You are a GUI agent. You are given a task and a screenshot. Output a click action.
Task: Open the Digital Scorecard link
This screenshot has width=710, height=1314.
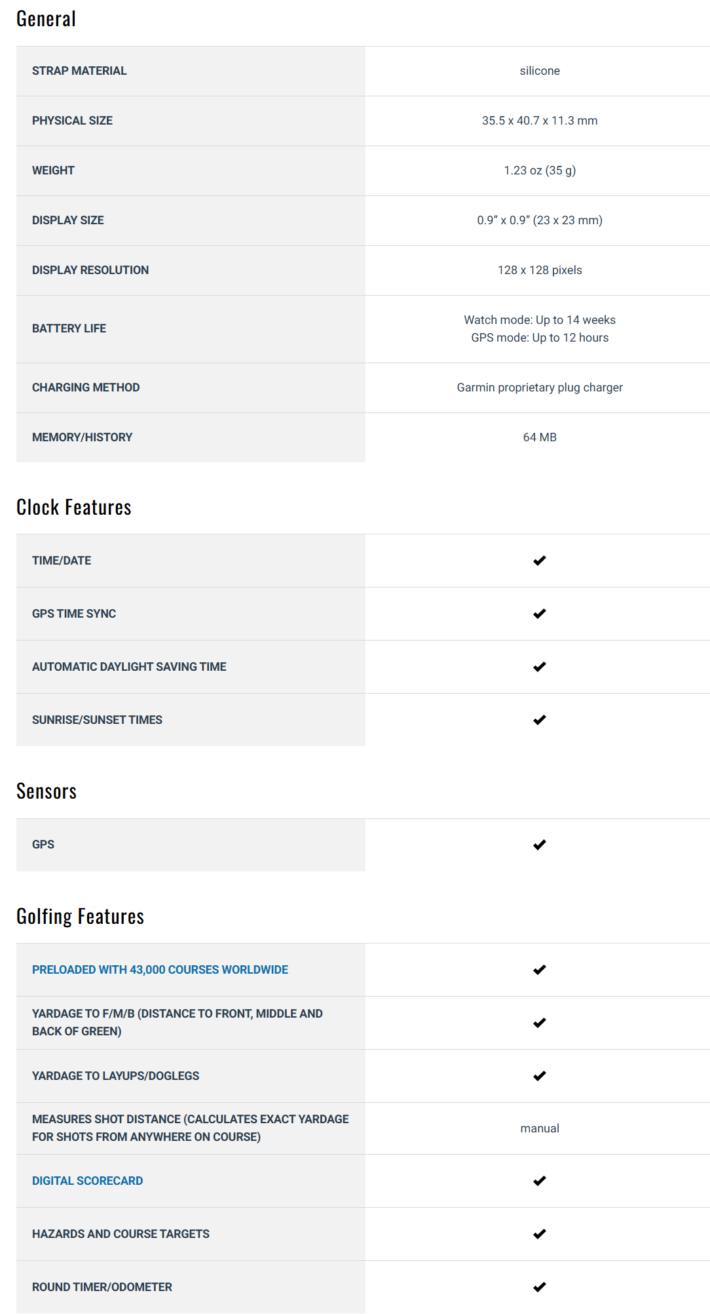tap(87, 1181)
